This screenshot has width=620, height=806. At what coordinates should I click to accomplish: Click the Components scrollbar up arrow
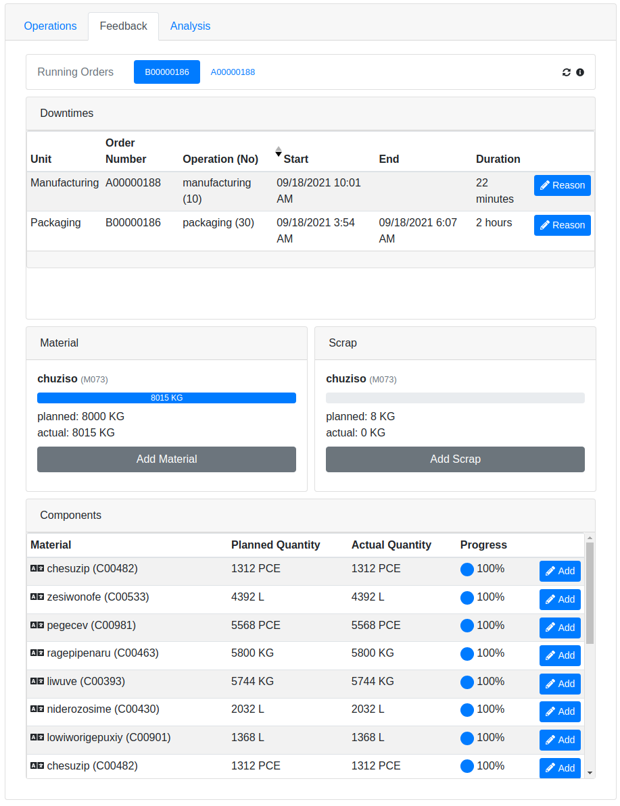click(x=590, y=538)
